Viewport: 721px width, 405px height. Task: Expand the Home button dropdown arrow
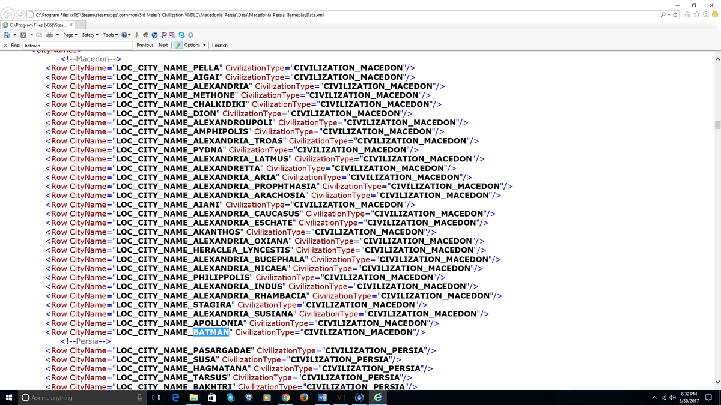[x=14, y=35]
